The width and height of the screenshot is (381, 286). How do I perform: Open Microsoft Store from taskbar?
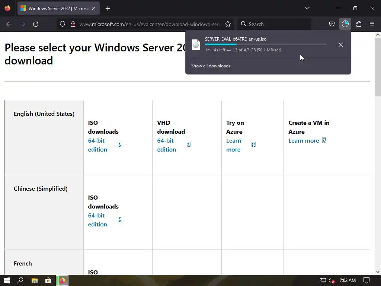coord(48,280)
